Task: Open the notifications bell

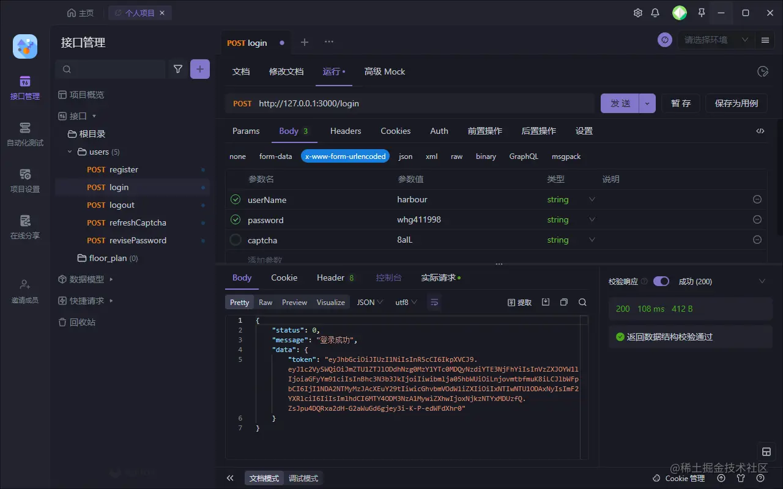Action: pos(655,13)
